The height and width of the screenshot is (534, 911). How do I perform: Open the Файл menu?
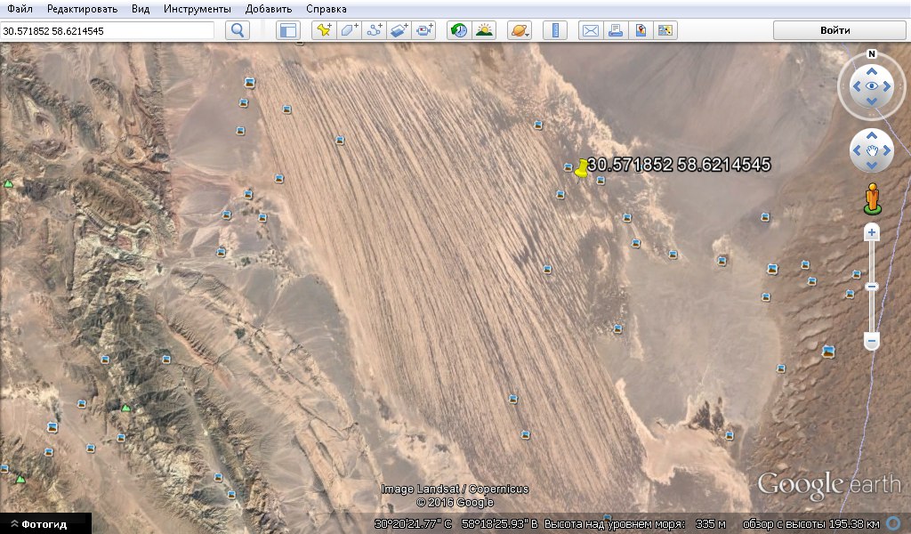pyautogui.click(x=20, y=9)
